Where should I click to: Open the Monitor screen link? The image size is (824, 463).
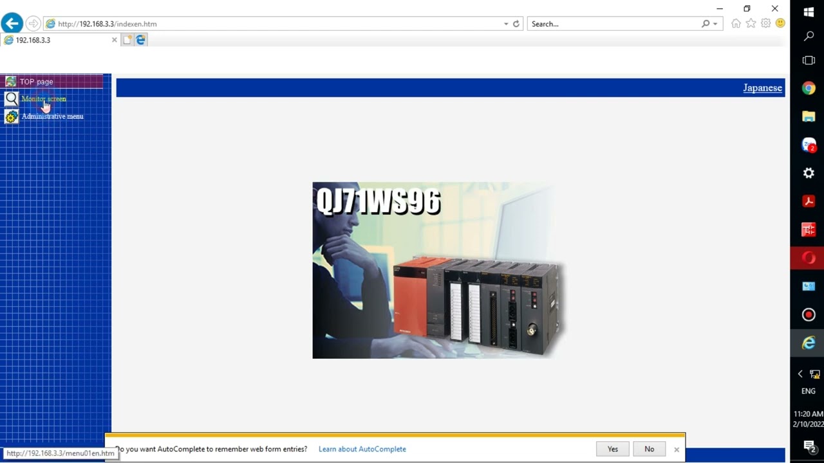point(44,99)
